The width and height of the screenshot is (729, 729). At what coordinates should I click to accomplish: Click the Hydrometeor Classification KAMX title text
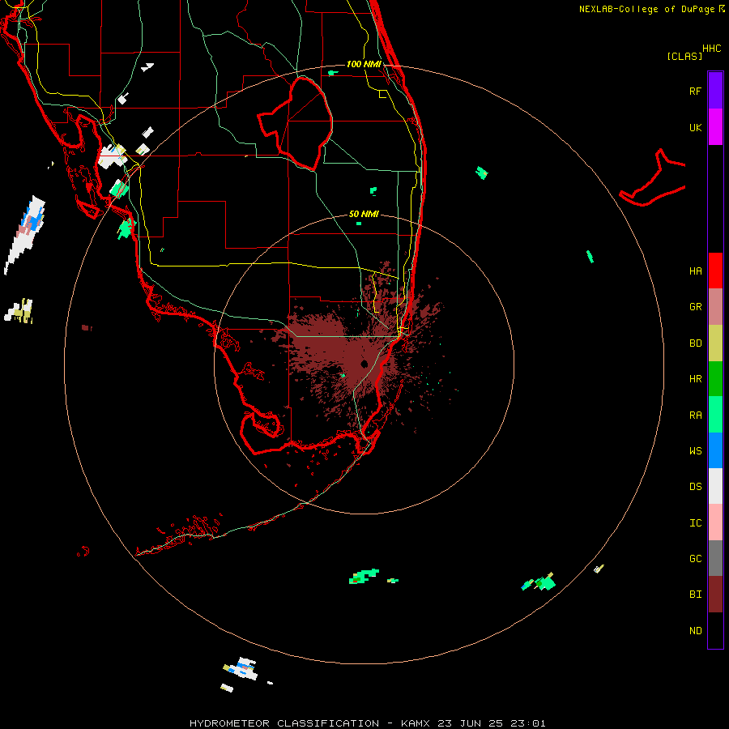pos(367,723)
